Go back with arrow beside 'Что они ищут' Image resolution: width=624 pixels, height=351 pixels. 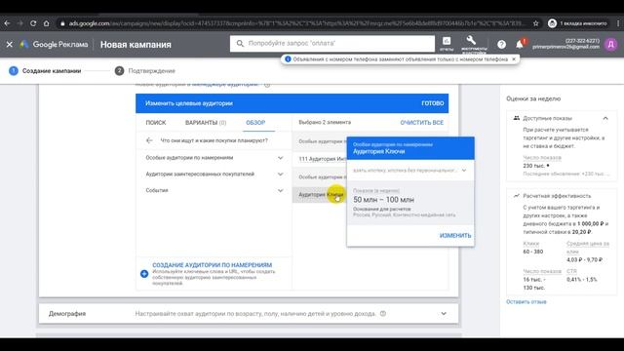tap(149, 140)
